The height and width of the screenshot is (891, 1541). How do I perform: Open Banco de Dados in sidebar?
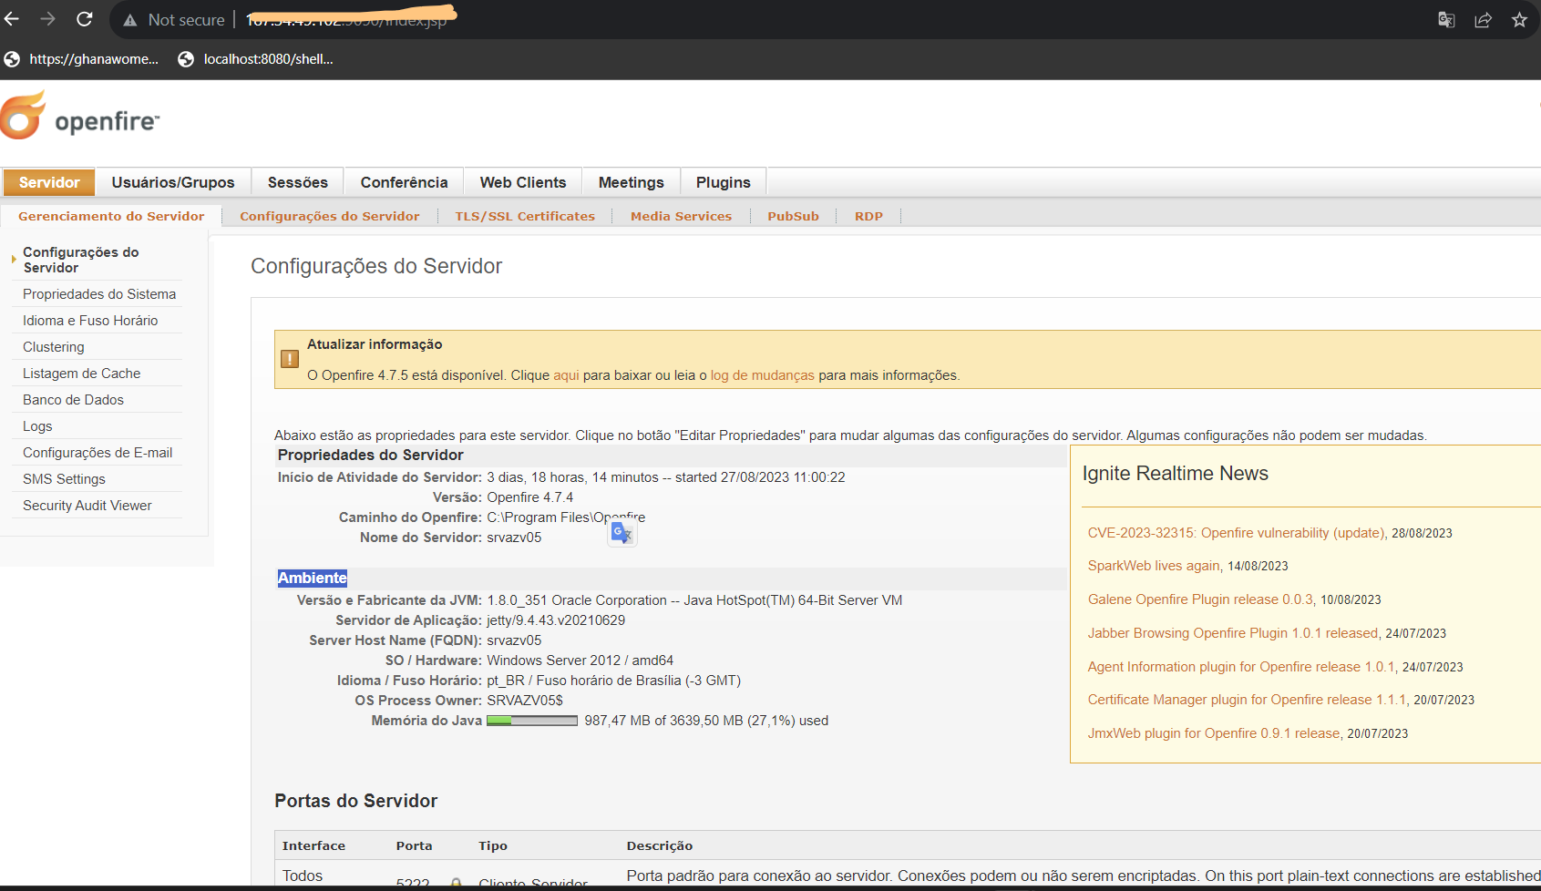[x=73, y=400]
